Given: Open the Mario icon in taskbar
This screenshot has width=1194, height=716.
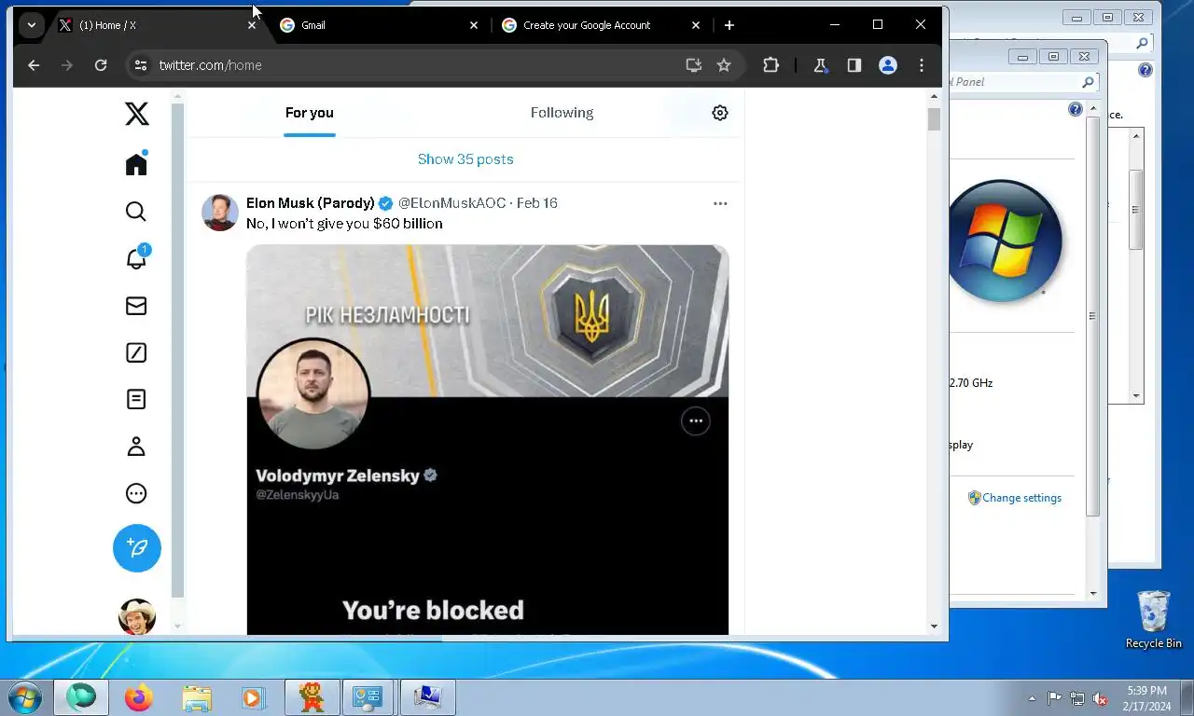Looking at the screenshot, I should point(312,697).
